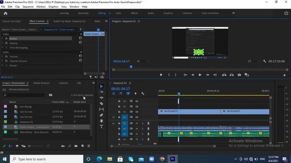291x163 pixels.
Task: Click New Bin folder icon
Action: 76,146
